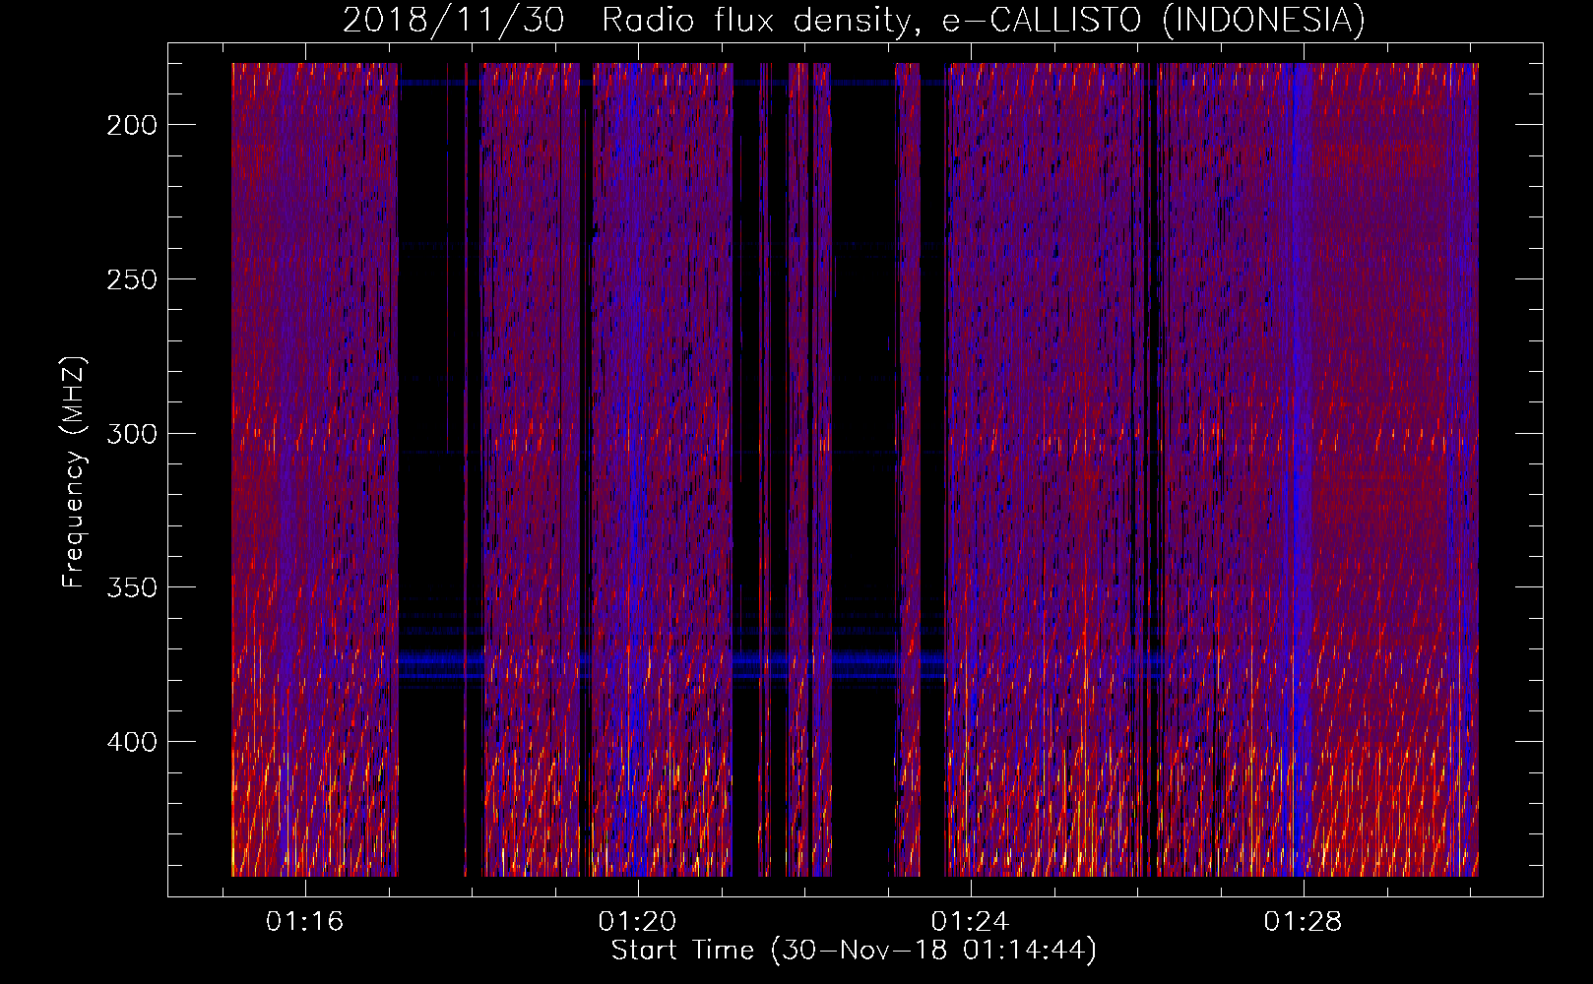This screenshot has height=984, width=1593.
Task: Click the 350 frequency tick label
Action: [x=132, y=587]
